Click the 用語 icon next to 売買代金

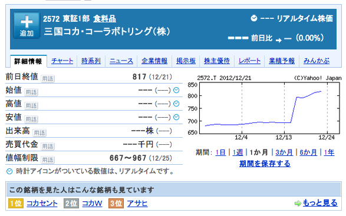tap(48, 147)
